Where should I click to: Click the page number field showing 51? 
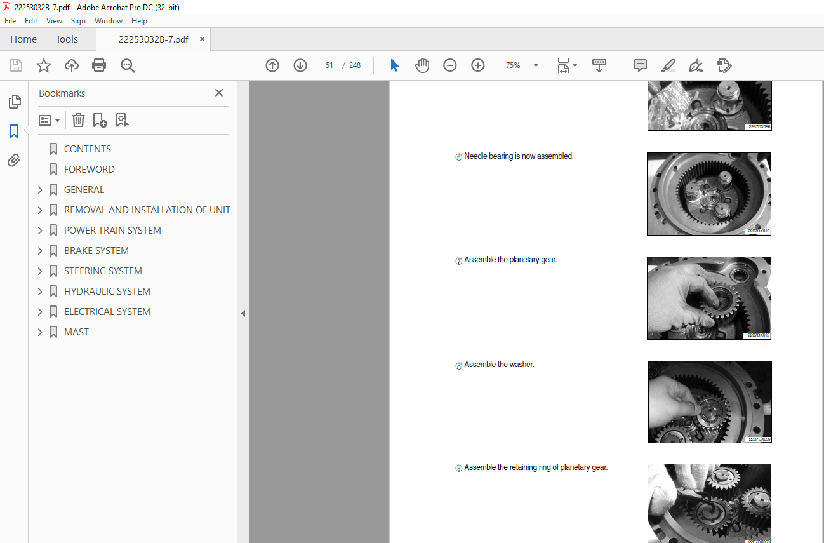[x=329, y=65]
